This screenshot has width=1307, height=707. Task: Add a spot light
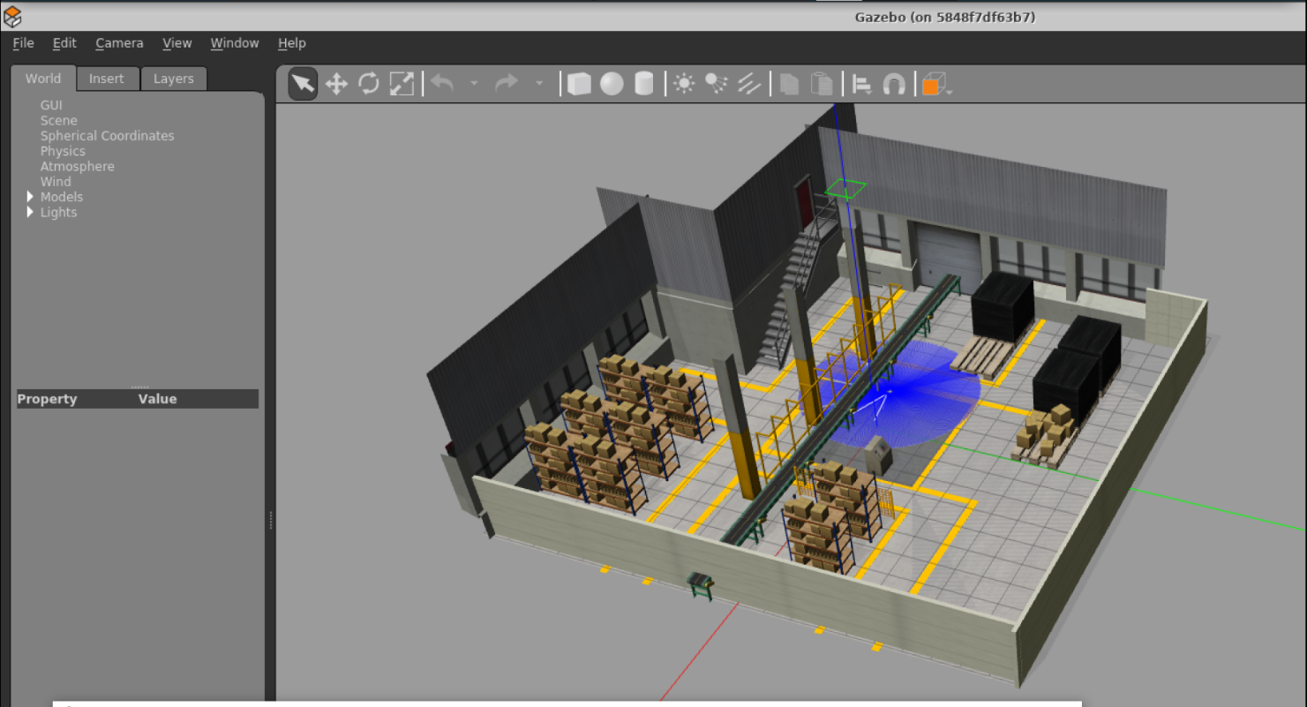[x=716, y=84]
